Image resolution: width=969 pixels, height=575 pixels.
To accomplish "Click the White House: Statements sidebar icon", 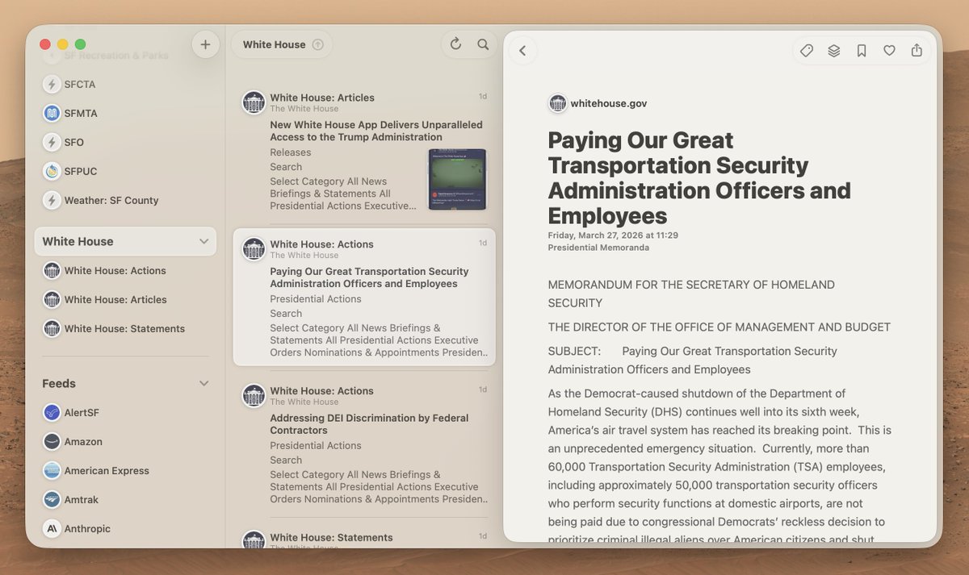I will pos(52,328).
